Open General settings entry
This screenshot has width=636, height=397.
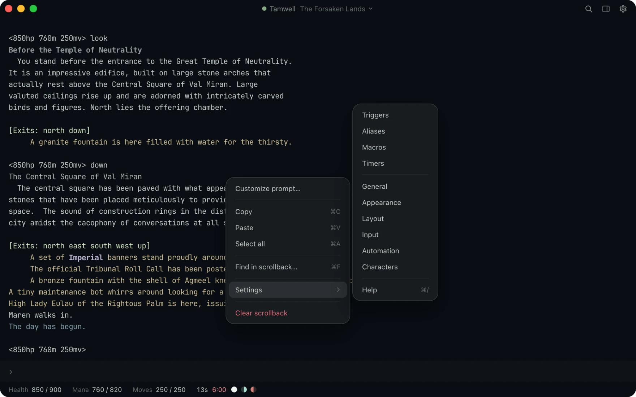pyautogui.click(x=395, y=187)
